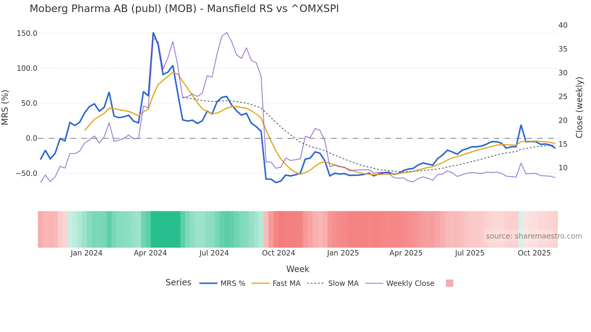Click the chart title Moberg Pharma AB
Image resolution: width=591 pixels, height=332 pixels.
click(x=184, y=8)
